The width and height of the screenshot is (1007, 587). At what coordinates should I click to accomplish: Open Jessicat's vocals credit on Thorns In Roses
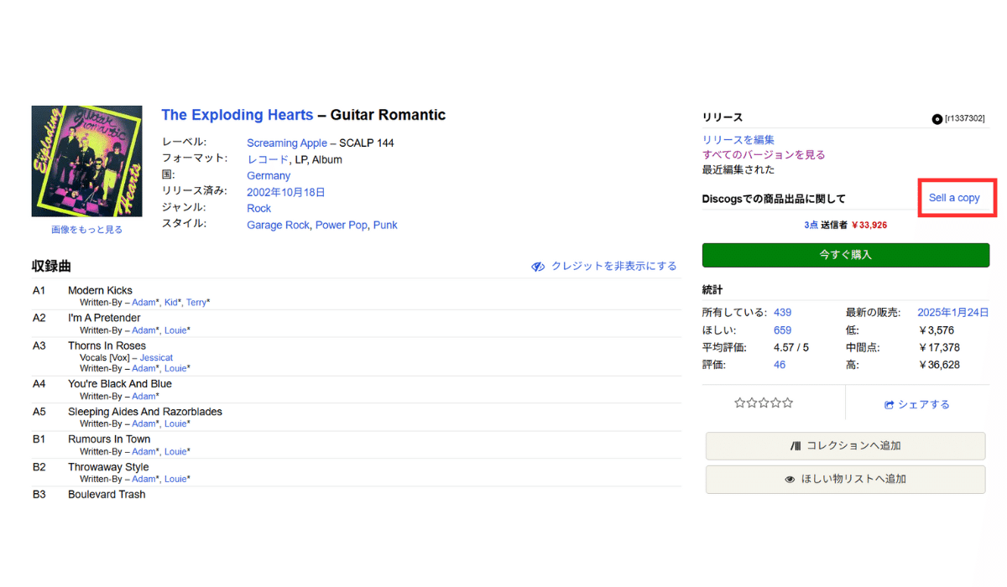(x=156, y=357)
